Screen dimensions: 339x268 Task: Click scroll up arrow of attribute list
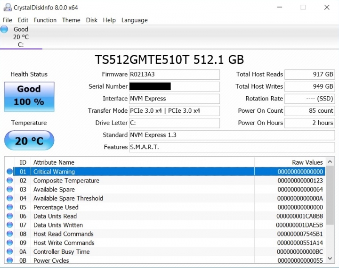(330, 162)
